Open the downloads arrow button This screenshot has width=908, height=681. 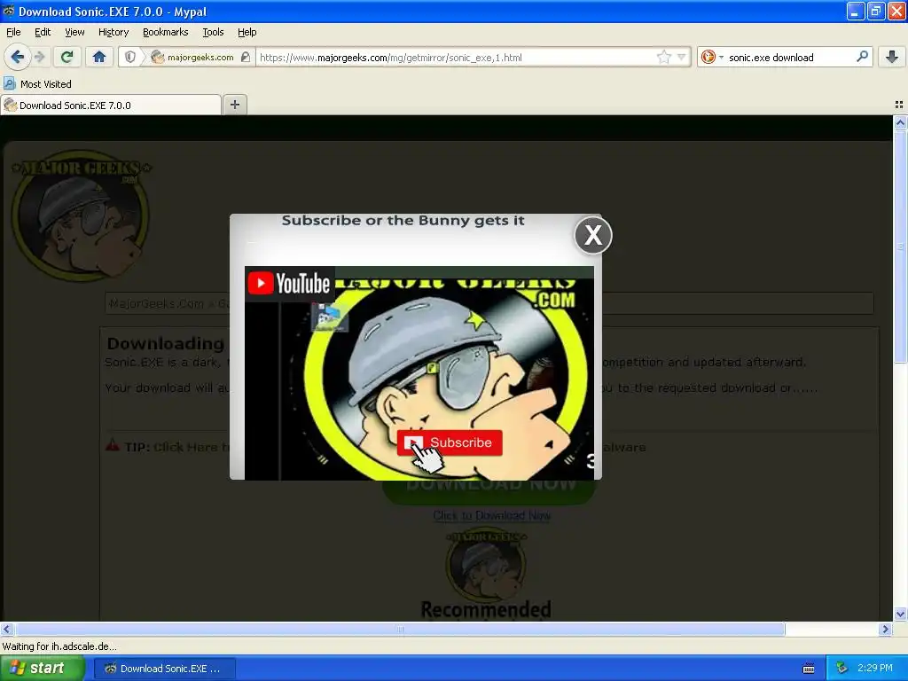point(892,57)
